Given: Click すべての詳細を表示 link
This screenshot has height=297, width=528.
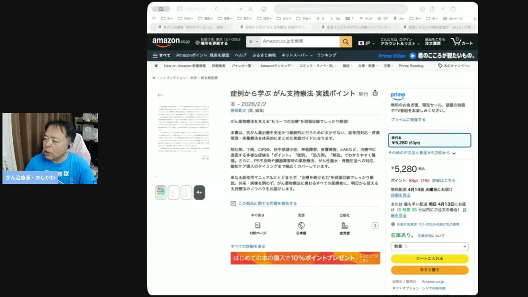Looking at the screenshot, I should (x=248, y=246).
